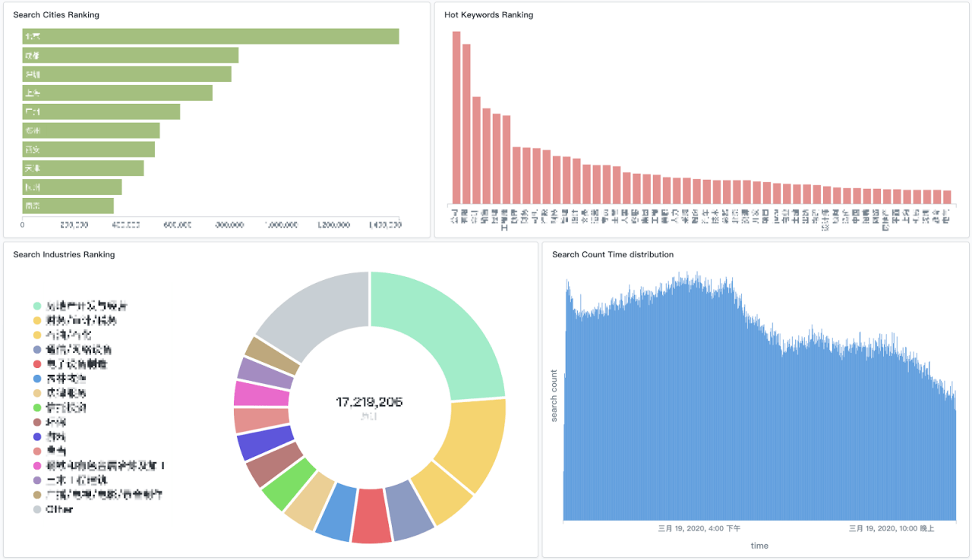The image size is (972, 560).
Task: Click the 'Hot Keywords Ranking' panel title
Action: pos(488,15)
